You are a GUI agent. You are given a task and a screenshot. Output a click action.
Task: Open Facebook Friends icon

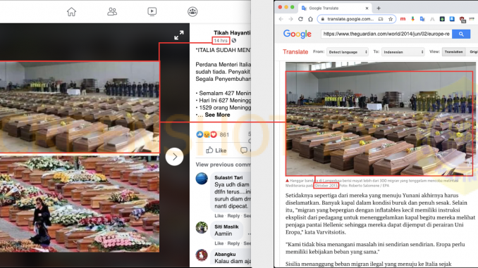112,11
